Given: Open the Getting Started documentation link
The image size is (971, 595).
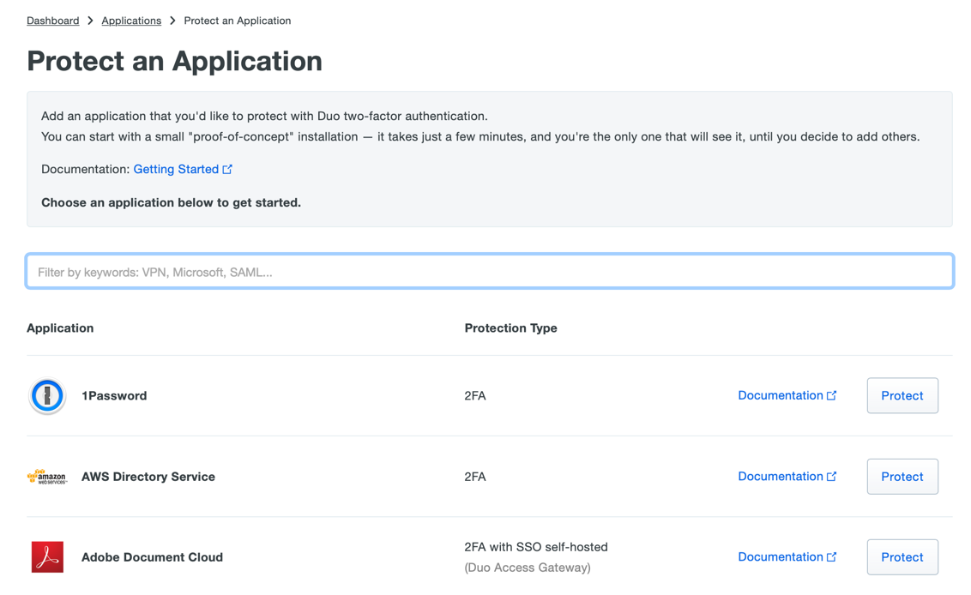Looking at the screenshot, I should [176, 170].
